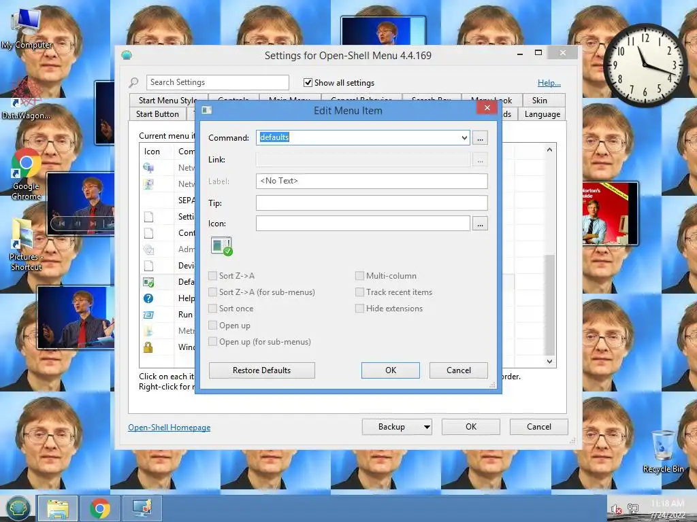The height and width of the screenshot is (522, 697).
Task: Toggle the Show all settings checkbox
Action: click(x=308, y=82)
